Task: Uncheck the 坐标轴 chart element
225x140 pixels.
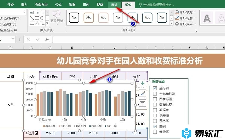Action: coord(155,88)
